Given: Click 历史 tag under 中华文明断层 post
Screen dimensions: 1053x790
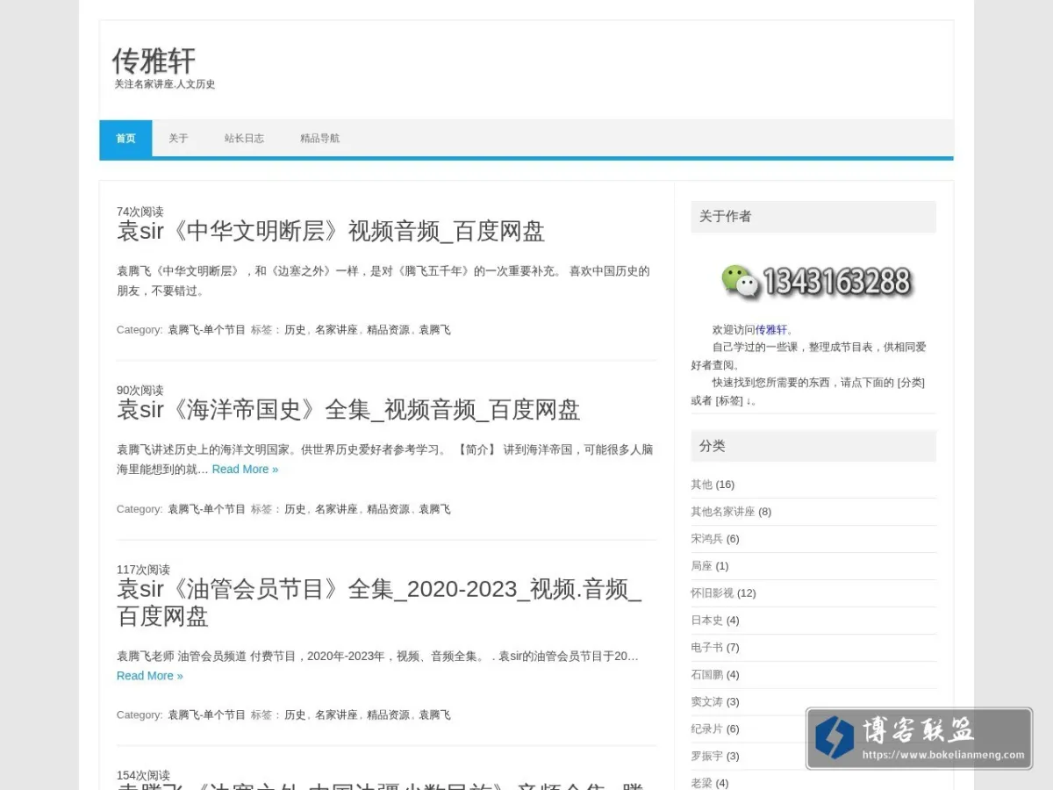Looking at the screenshot, I should click(295, 330).
